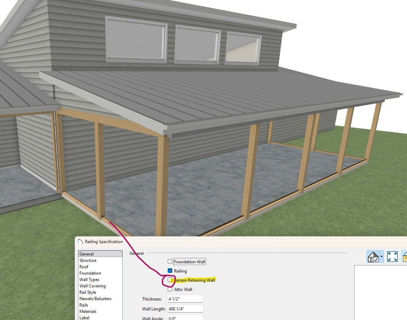Open the Materials panel

coord(88,311)
